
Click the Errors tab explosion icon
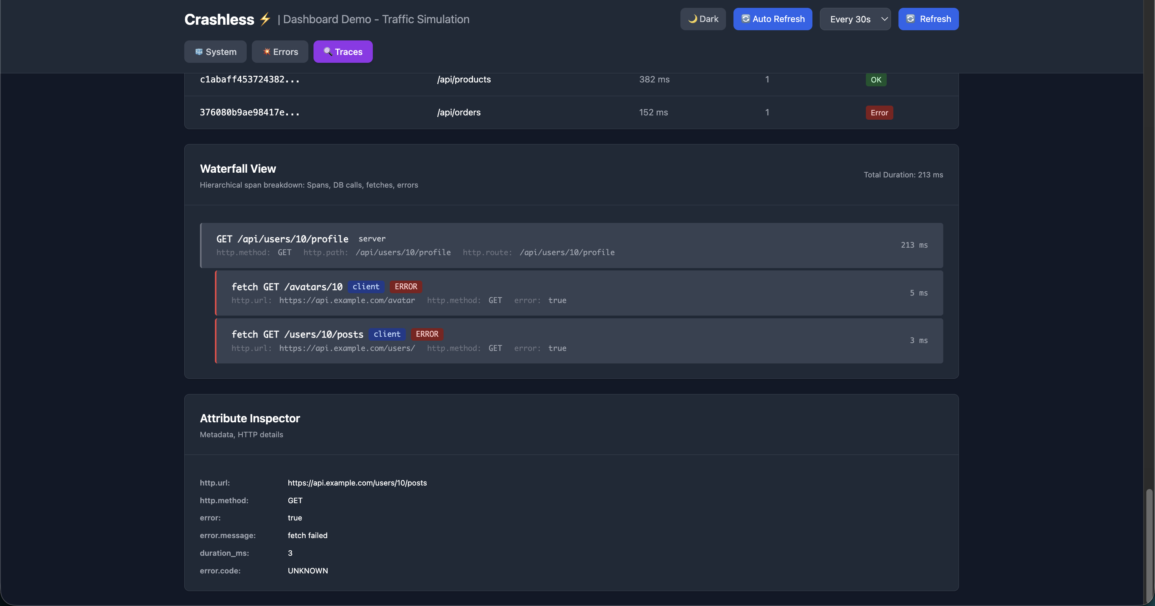266,52
